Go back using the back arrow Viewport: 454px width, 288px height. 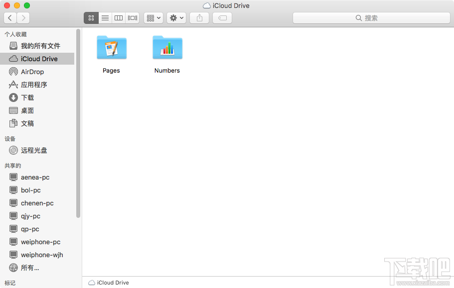point(10,17)
